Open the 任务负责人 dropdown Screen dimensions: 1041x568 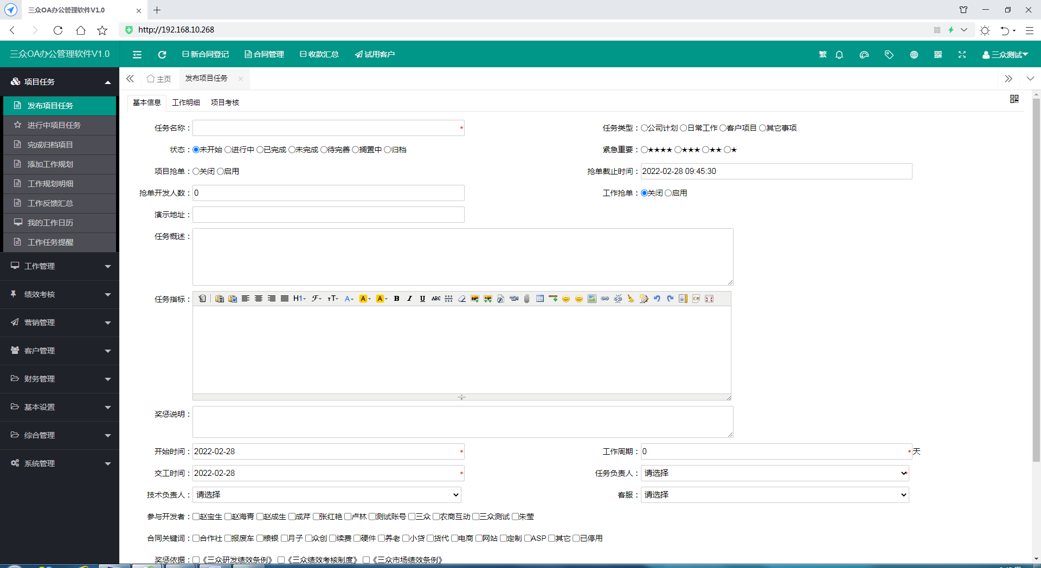coord(775,473)
